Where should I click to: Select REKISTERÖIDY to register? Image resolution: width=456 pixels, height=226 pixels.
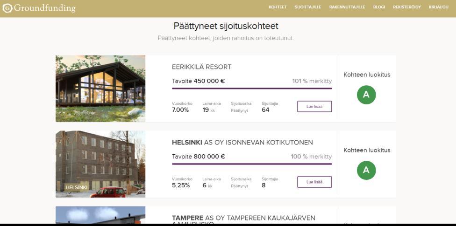[x=407, y=7]
